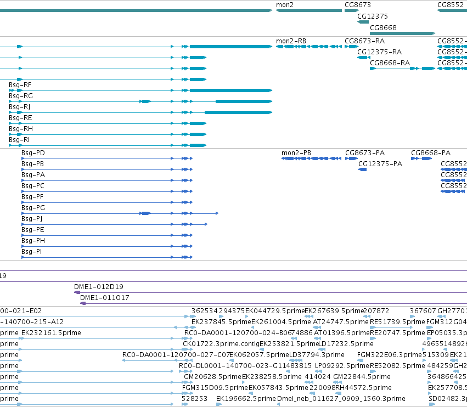Select the CG8668 gene bar
This screenshot has width=467, height=407.
(402, 33)
